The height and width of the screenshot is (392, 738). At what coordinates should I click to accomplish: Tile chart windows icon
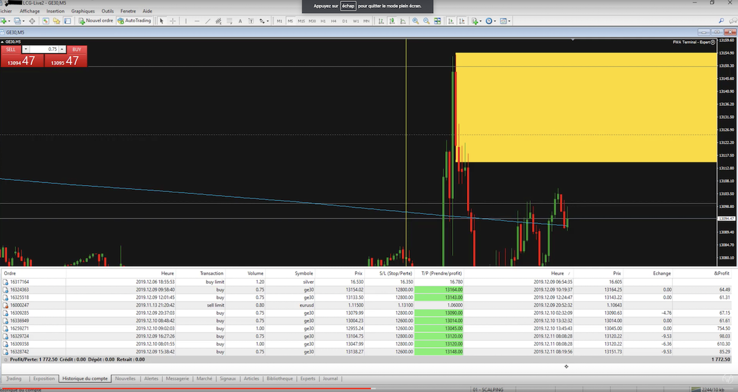pos(437,21)
